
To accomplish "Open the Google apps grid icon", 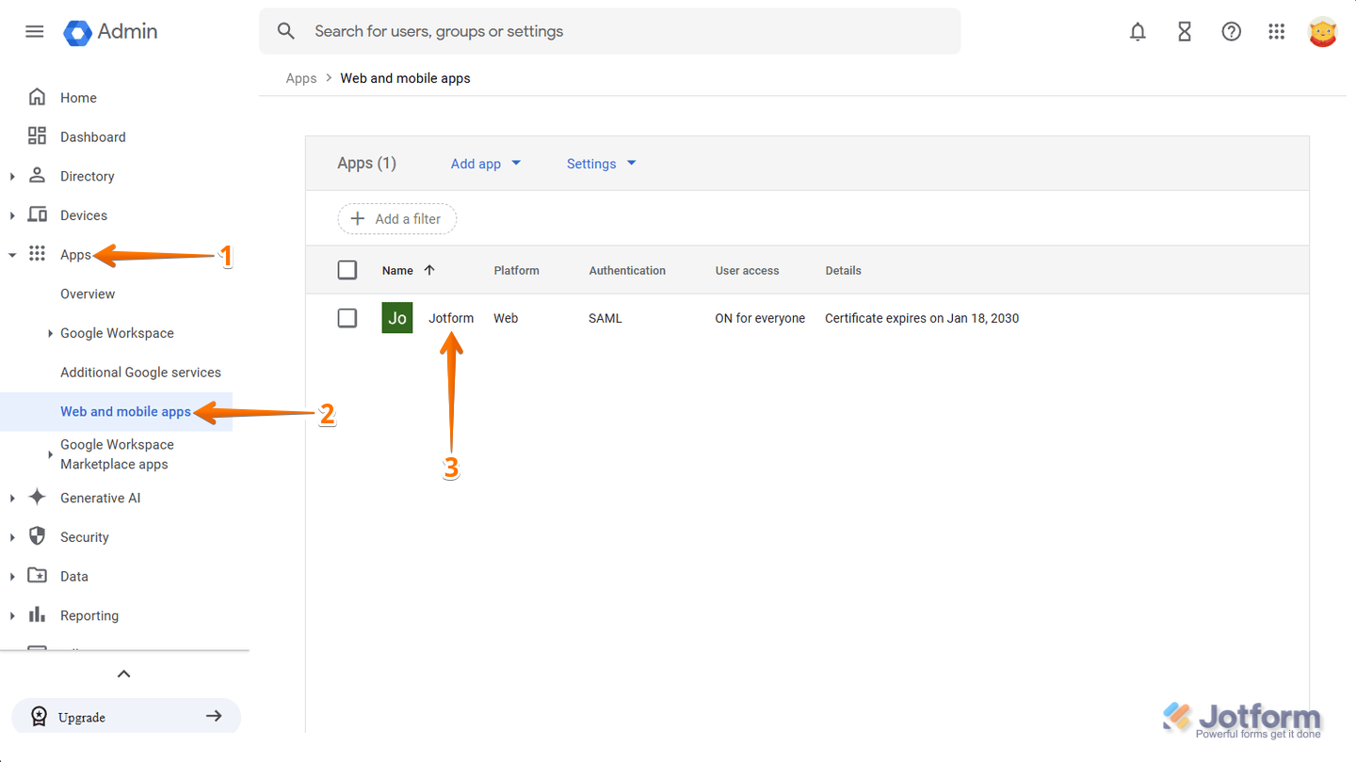I will coord(1277,32).
